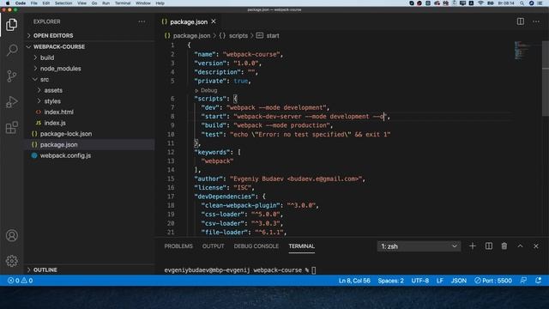Click the package.json breadcrumb segment
The height and width of the screenshot is (309, 549).
pyautogui.click(x=192, y=36)
